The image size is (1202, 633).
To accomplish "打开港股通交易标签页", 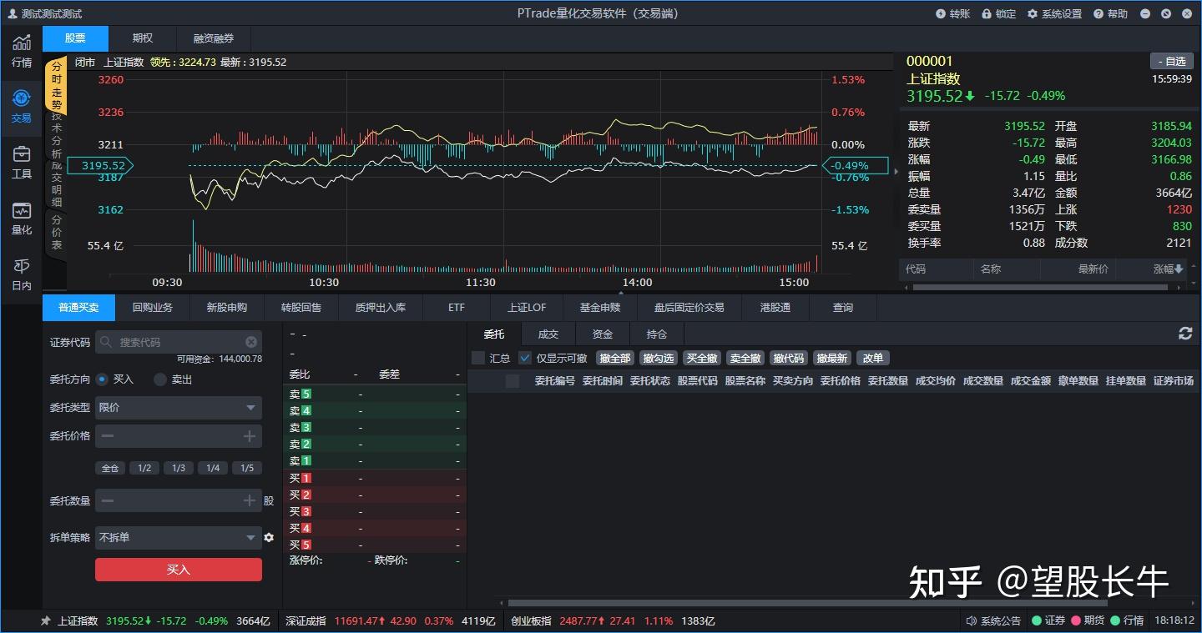I will click(775, 307).
